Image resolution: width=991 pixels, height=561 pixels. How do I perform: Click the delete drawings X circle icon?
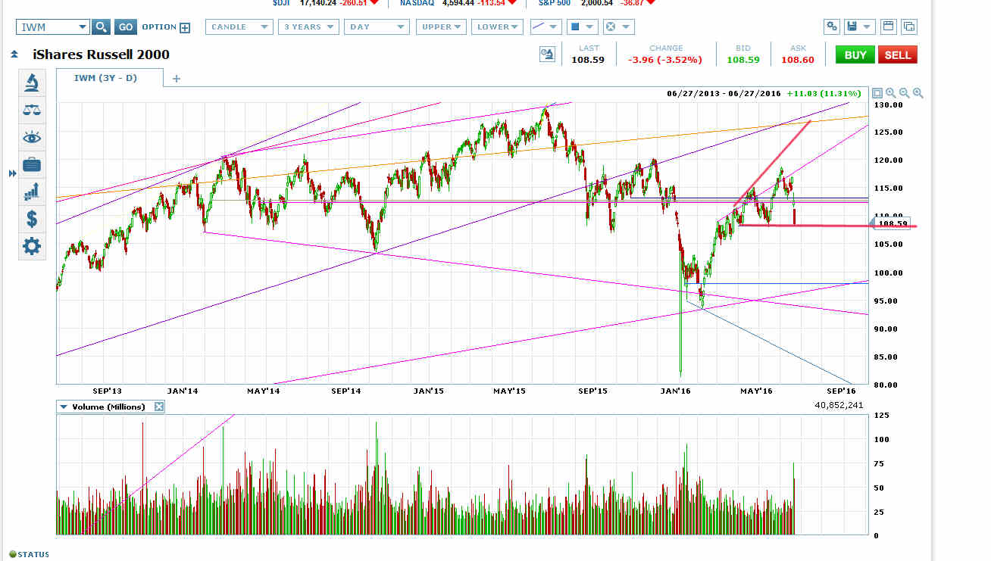pyautogui.click(x=611, y=26)
